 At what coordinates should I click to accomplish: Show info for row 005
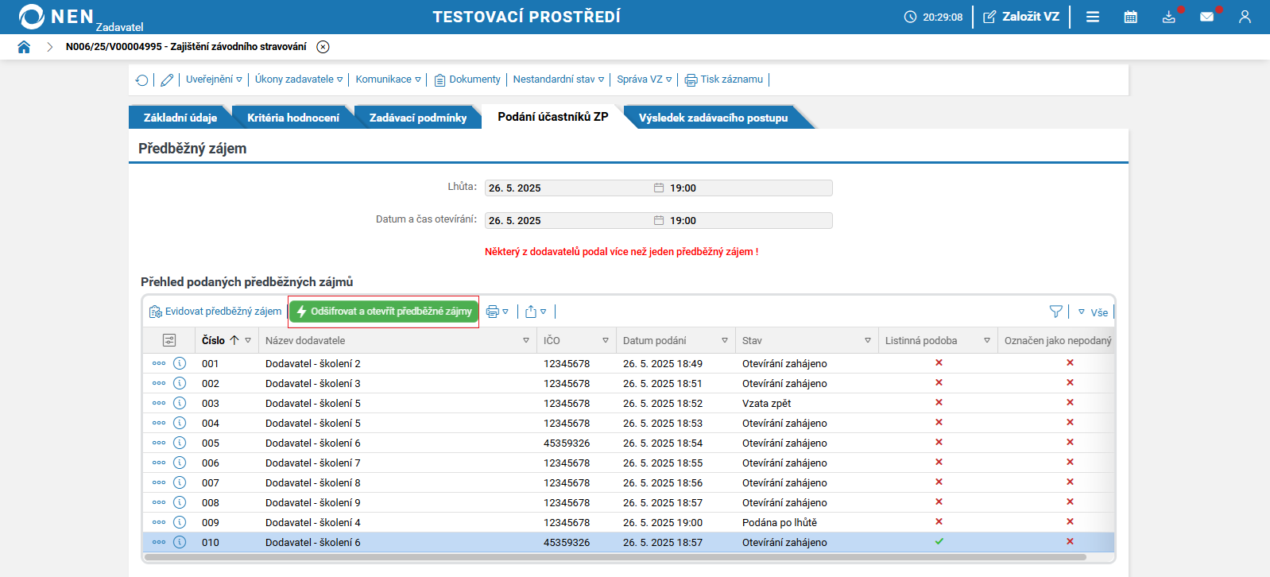tap(180, 443)
